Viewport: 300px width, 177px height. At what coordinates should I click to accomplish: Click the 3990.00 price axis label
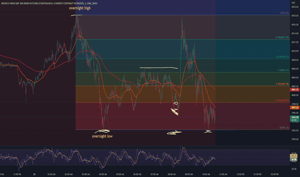(x=295, y=139)
